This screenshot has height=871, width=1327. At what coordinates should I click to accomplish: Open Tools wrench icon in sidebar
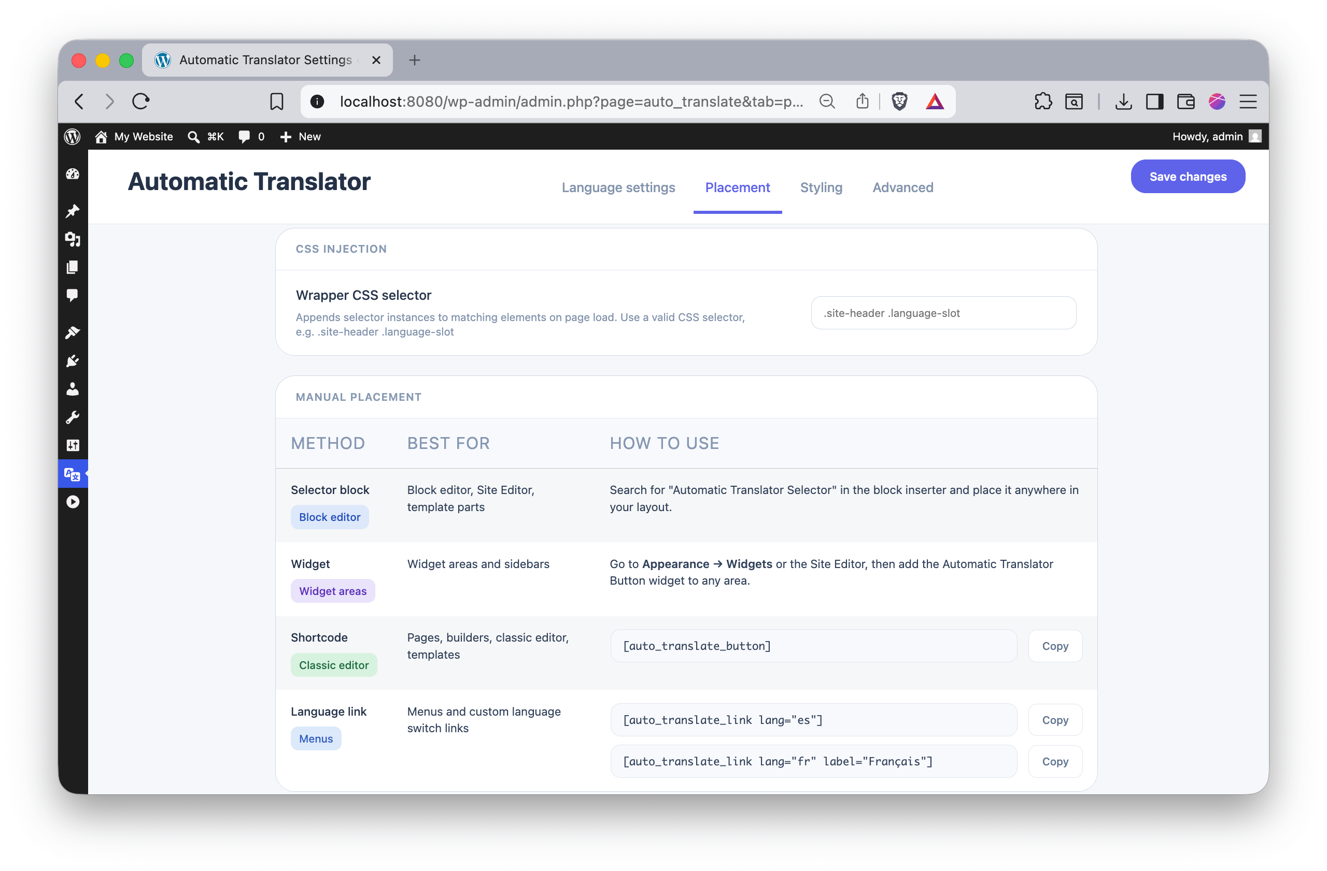(73, 417)
